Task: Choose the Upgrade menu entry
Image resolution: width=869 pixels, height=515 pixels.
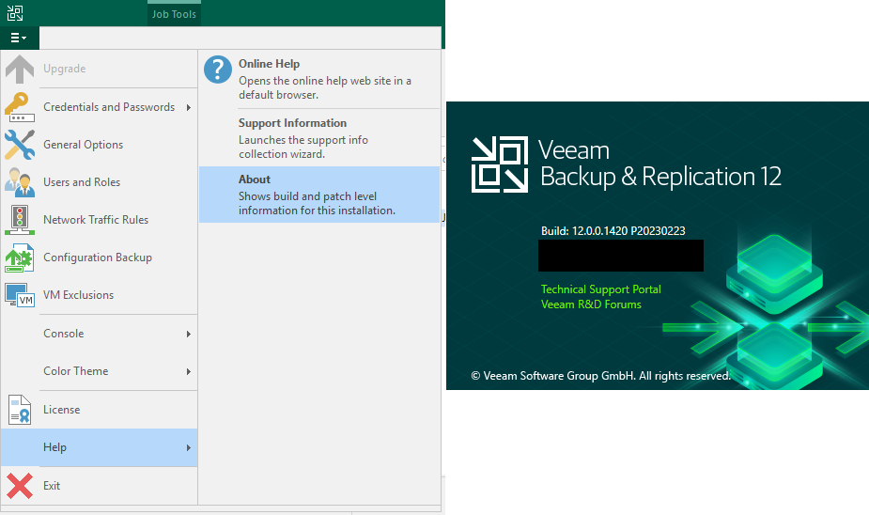Action: click(100, 69)
